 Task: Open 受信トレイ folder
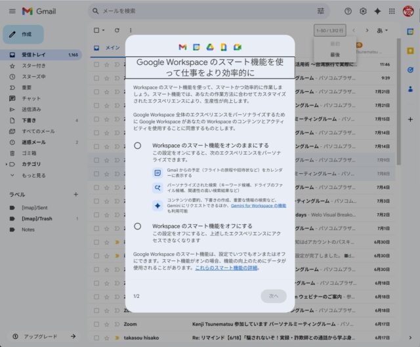click(x=41, y=54)
